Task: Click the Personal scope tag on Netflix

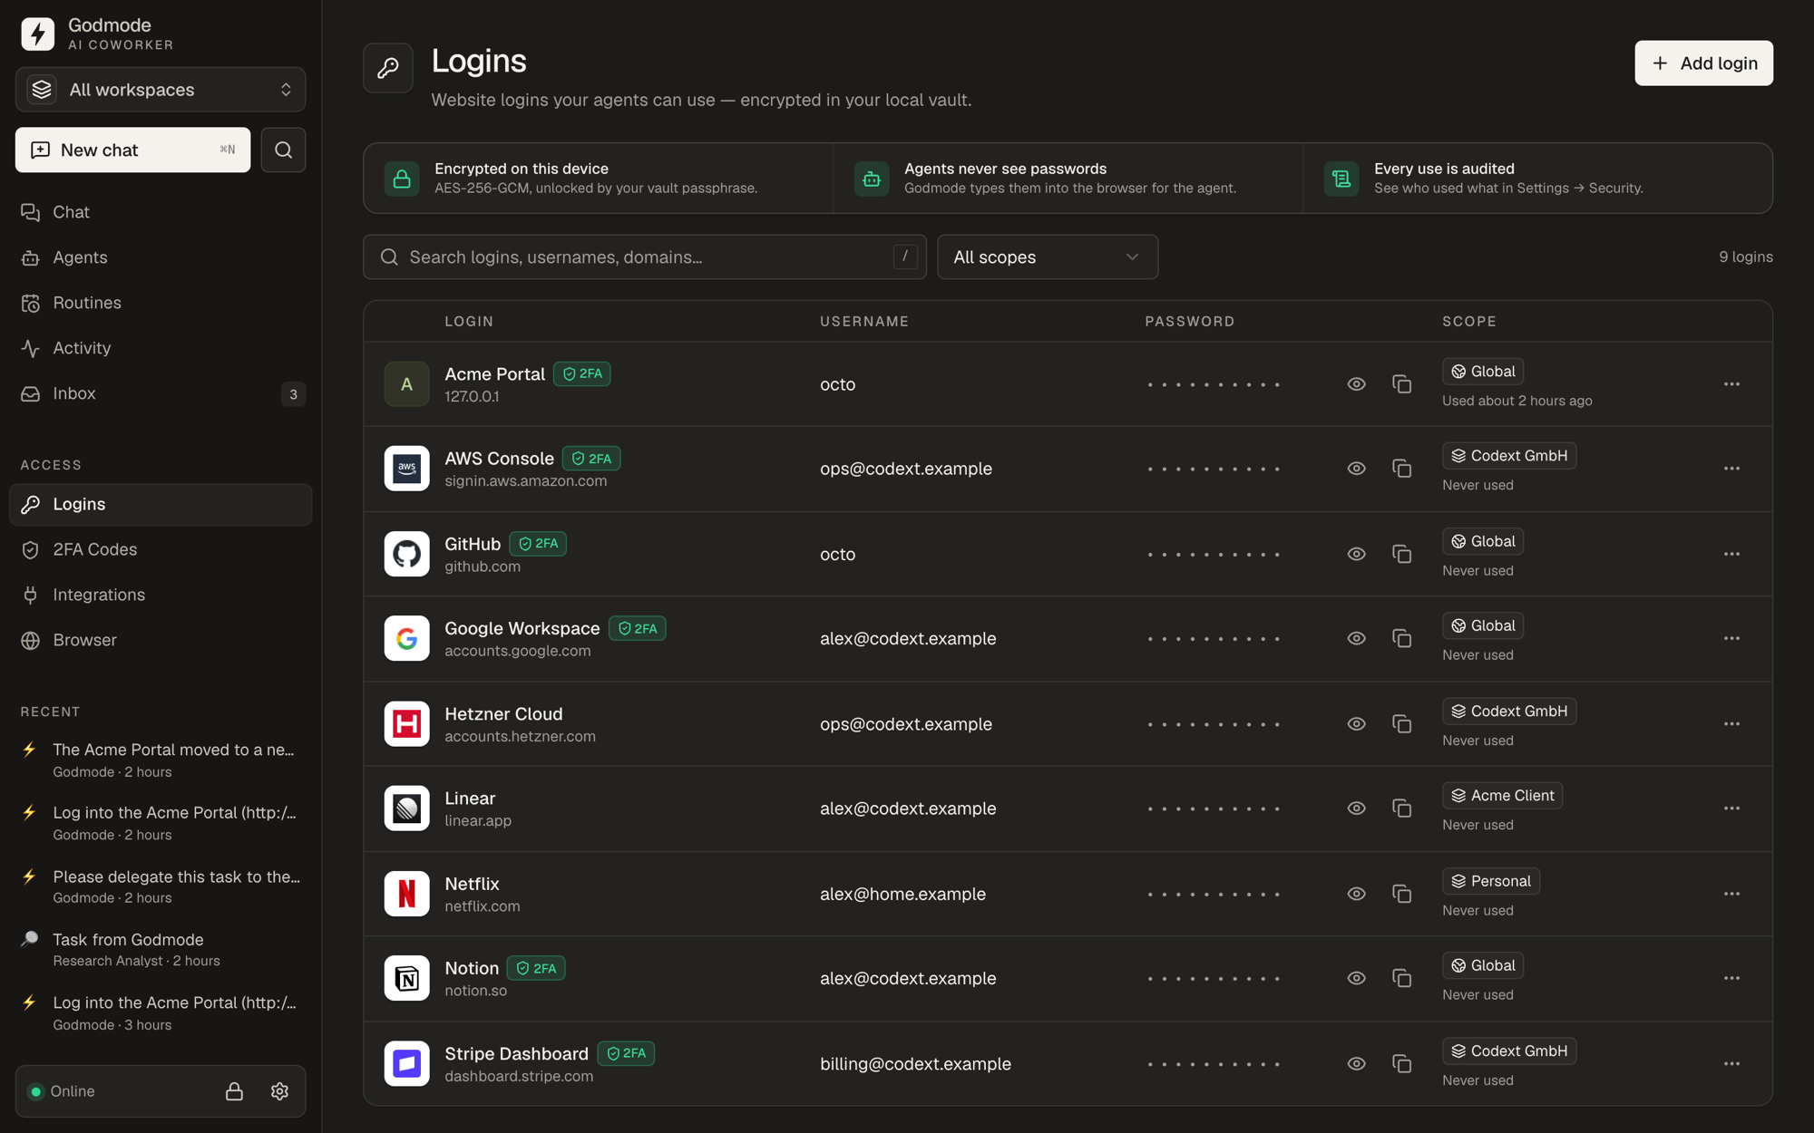Action: (1491, 881)
